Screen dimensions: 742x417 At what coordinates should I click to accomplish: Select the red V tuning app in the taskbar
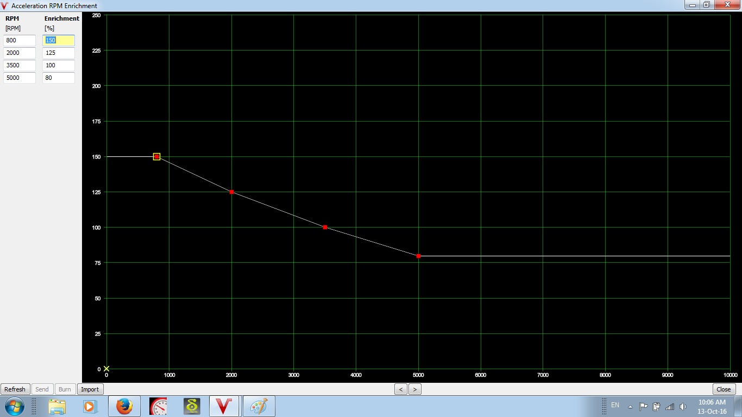[224, 406]
